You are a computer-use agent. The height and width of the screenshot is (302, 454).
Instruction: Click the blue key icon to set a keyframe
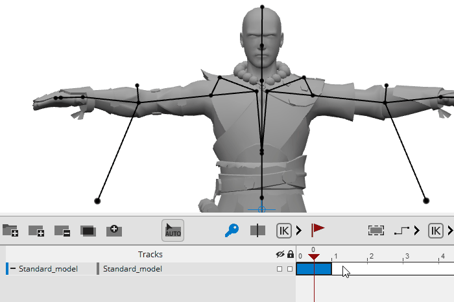coord(232,230)
